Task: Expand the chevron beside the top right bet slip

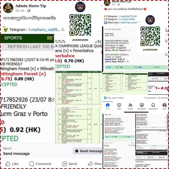Action: coord(167,35)
